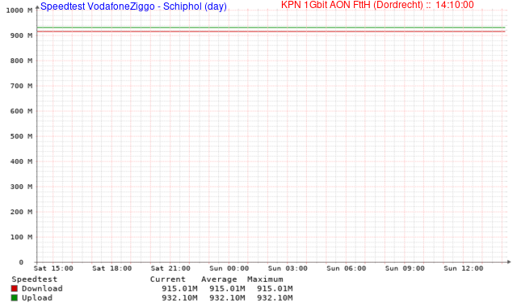Click the Download legend label text

(x=42, y=288)
